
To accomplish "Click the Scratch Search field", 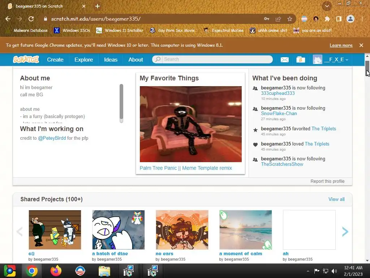I will tap(212, 59).
